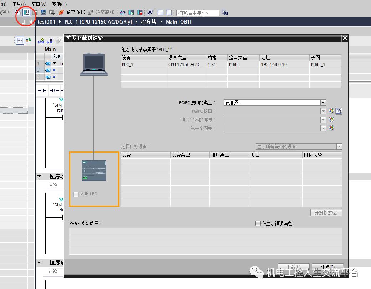The image size is (371, 289).
Task: Click the insert network icon above Main
Action: (41, 40)
